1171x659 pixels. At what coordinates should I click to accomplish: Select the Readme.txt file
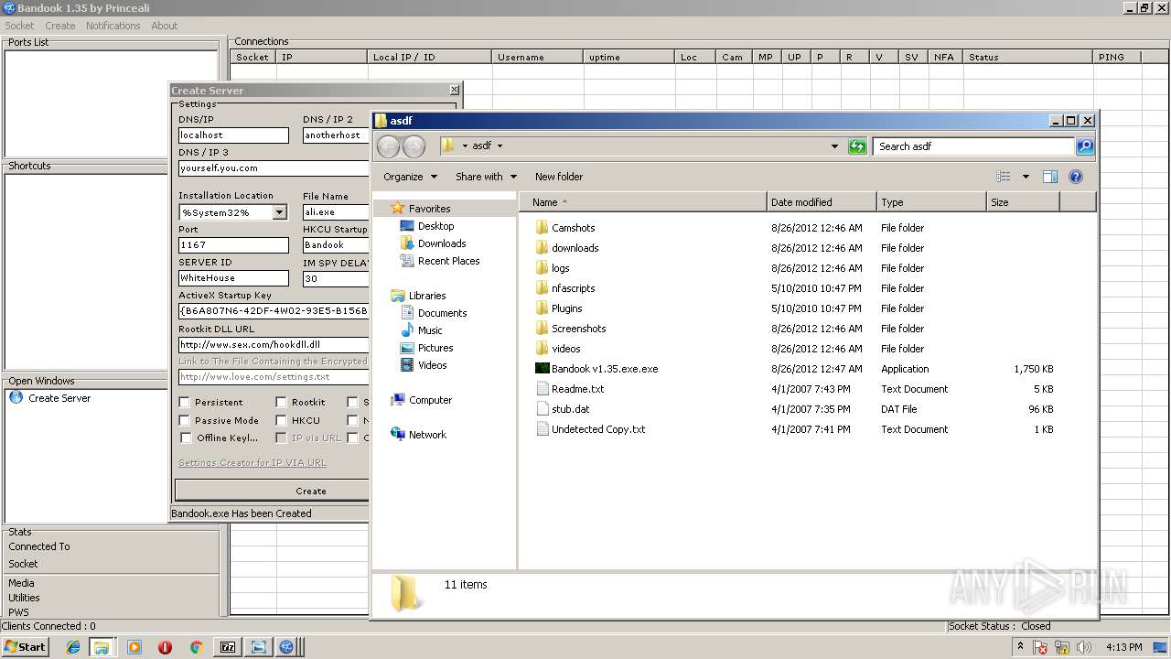tap(577, 389)
